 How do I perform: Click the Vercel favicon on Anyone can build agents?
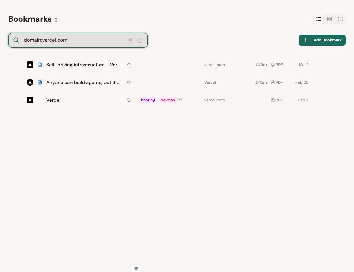(30, 82)
